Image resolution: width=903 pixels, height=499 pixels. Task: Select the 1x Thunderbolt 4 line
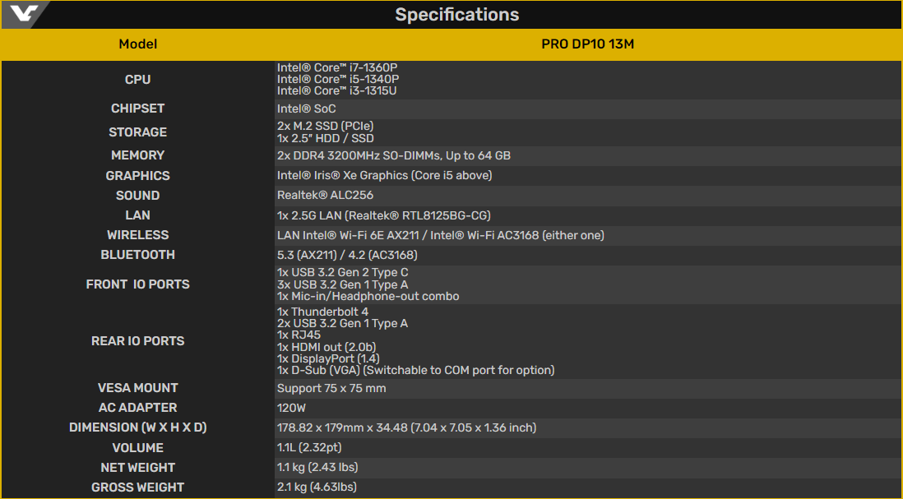(322, 312)
